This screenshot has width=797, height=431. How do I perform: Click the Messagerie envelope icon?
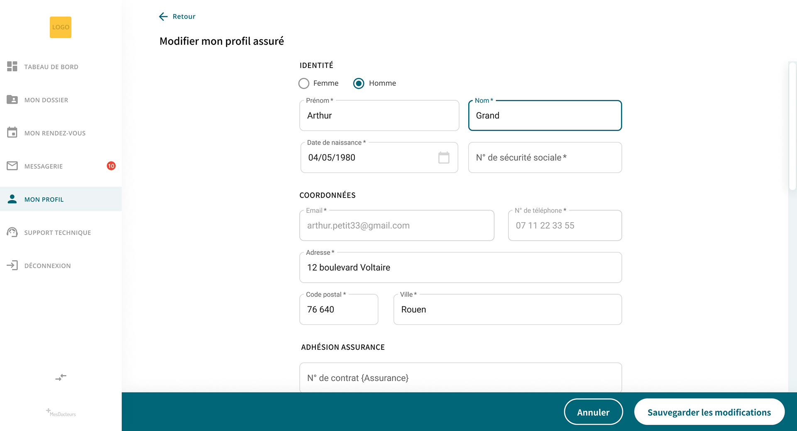12,166
